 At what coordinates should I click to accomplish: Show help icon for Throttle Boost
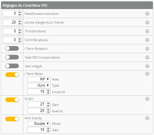coord(147,31)
